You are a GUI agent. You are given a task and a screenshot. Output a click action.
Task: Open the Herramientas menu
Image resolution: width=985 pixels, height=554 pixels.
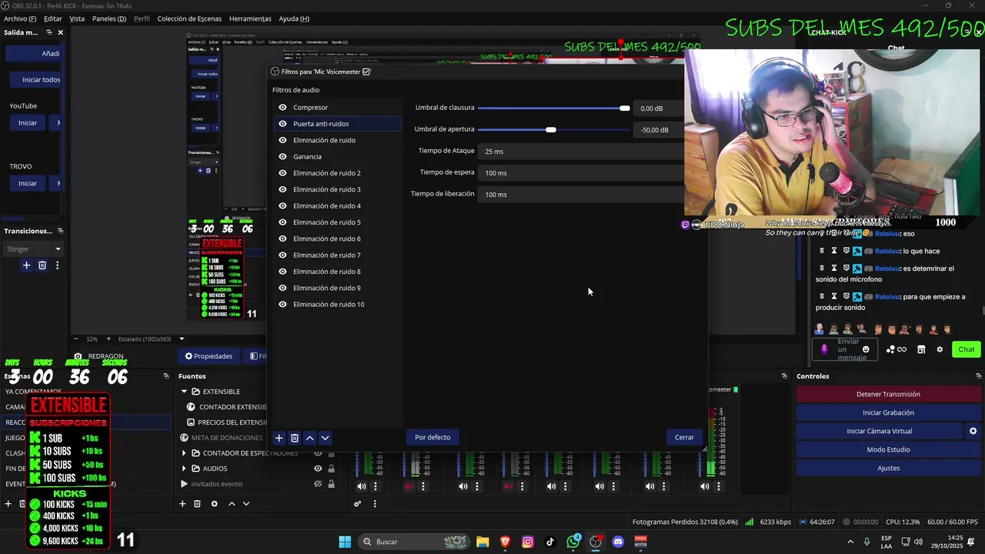pyautogui.click(x=250, y=18)
